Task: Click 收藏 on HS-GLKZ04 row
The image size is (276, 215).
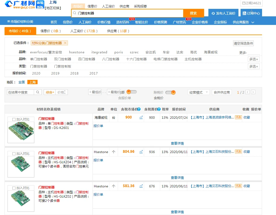Action: pos(246,152)
